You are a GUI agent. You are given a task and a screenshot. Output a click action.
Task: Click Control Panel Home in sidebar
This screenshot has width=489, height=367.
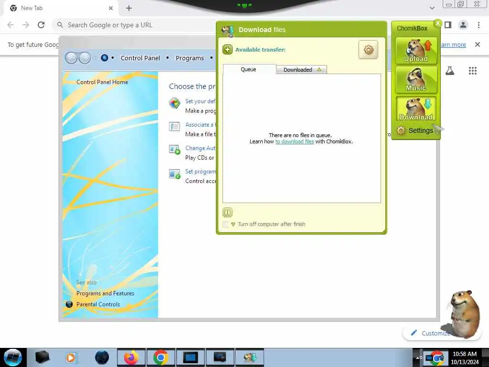click(102, 82)
